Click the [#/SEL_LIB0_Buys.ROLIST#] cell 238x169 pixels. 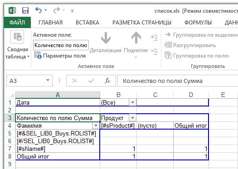pyautogui.click(x=58, y=141)
